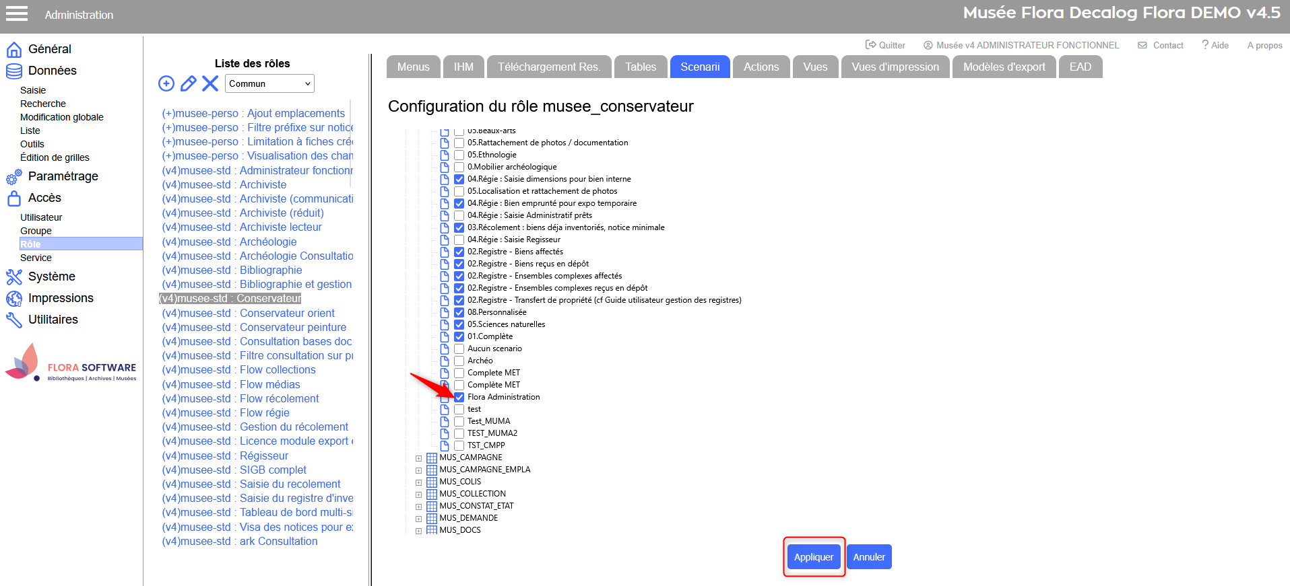Uncheck the Flora Administration checkbox
The height and width of the screenshot is (586, 1290).
pos(459,397)
